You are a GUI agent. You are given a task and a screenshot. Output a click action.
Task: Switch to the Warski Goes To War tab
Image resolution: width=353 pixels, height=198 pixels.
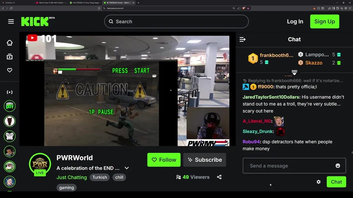pyautogui.click(x=51, y=3)
